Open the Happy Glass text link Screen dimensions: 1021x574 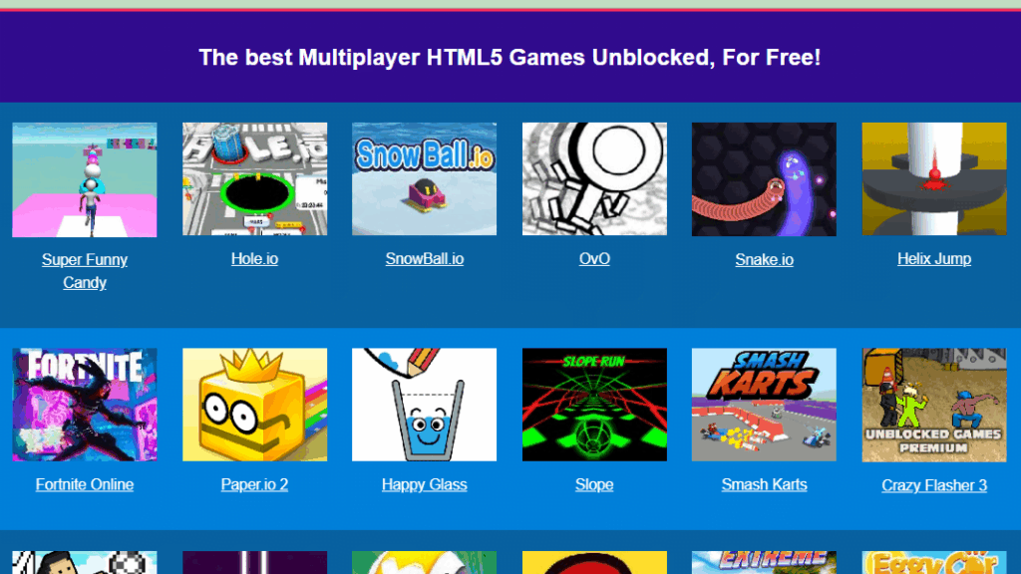pos(425,485)
